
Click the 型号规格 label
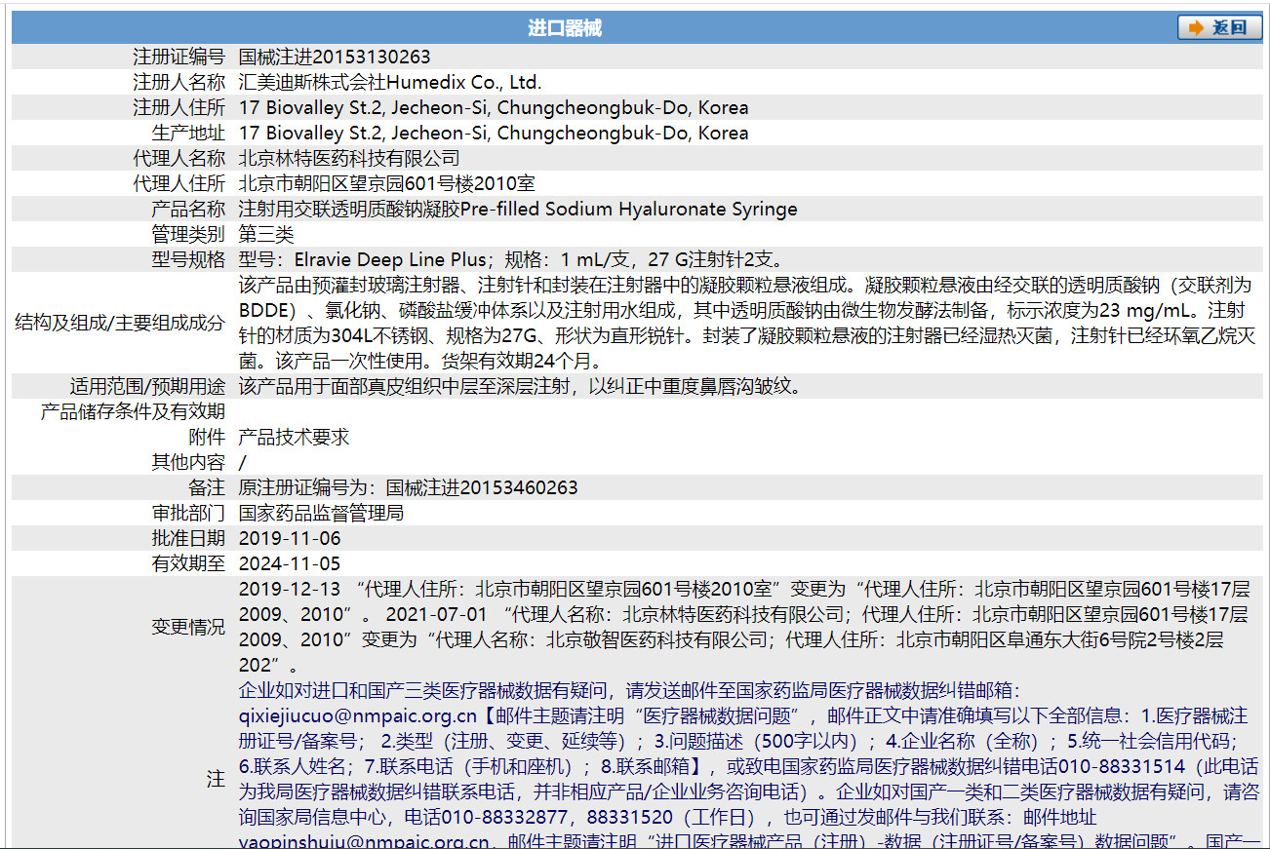[188, 259]
